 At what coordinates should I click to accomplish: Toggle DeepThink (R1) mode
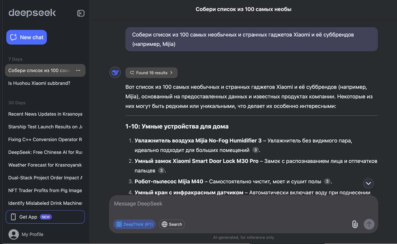point(135,224)
